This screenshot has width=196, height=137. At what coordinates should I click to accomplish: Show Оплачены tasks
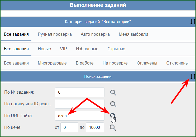click(147, 63)
